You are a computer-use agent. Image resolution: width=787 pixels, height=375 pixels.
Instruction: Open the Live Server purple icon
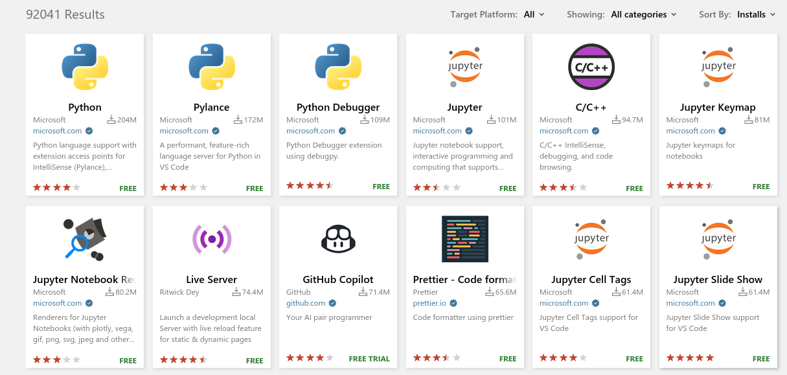pos(212,239)
